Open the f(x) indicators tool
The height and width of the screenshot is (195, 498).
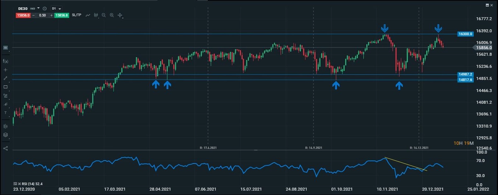click(x=5, y=61)
